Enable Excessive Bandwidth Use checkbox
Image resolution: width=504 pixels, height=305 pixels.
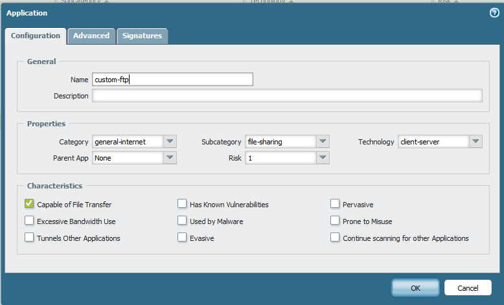tap(29, 221)
